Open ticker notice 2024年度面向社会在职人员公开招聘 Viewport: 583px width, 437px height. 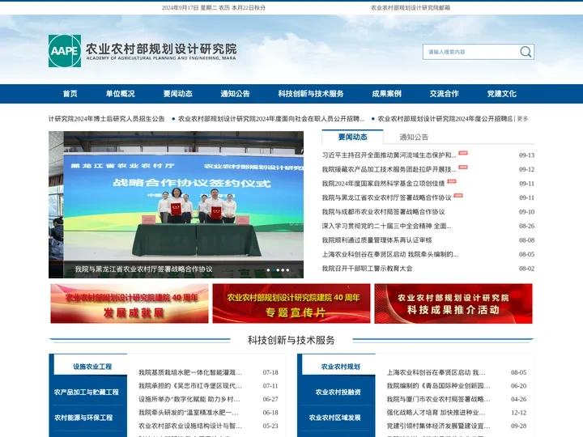click(271, 118)
